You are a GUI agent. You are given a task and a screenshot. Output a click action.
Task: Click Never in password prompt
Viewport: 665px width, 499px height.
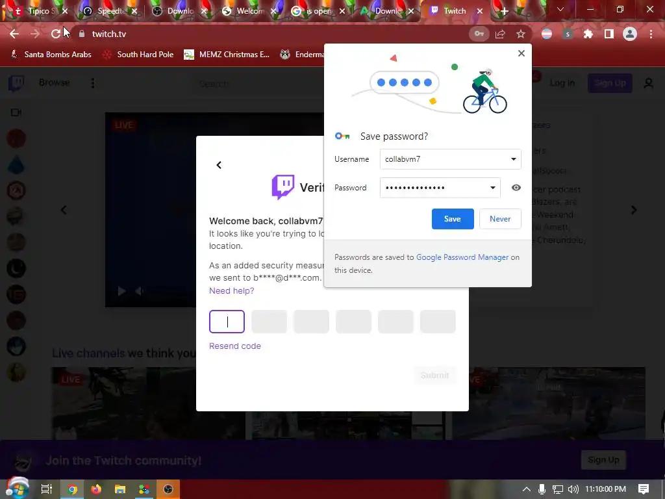500,219
